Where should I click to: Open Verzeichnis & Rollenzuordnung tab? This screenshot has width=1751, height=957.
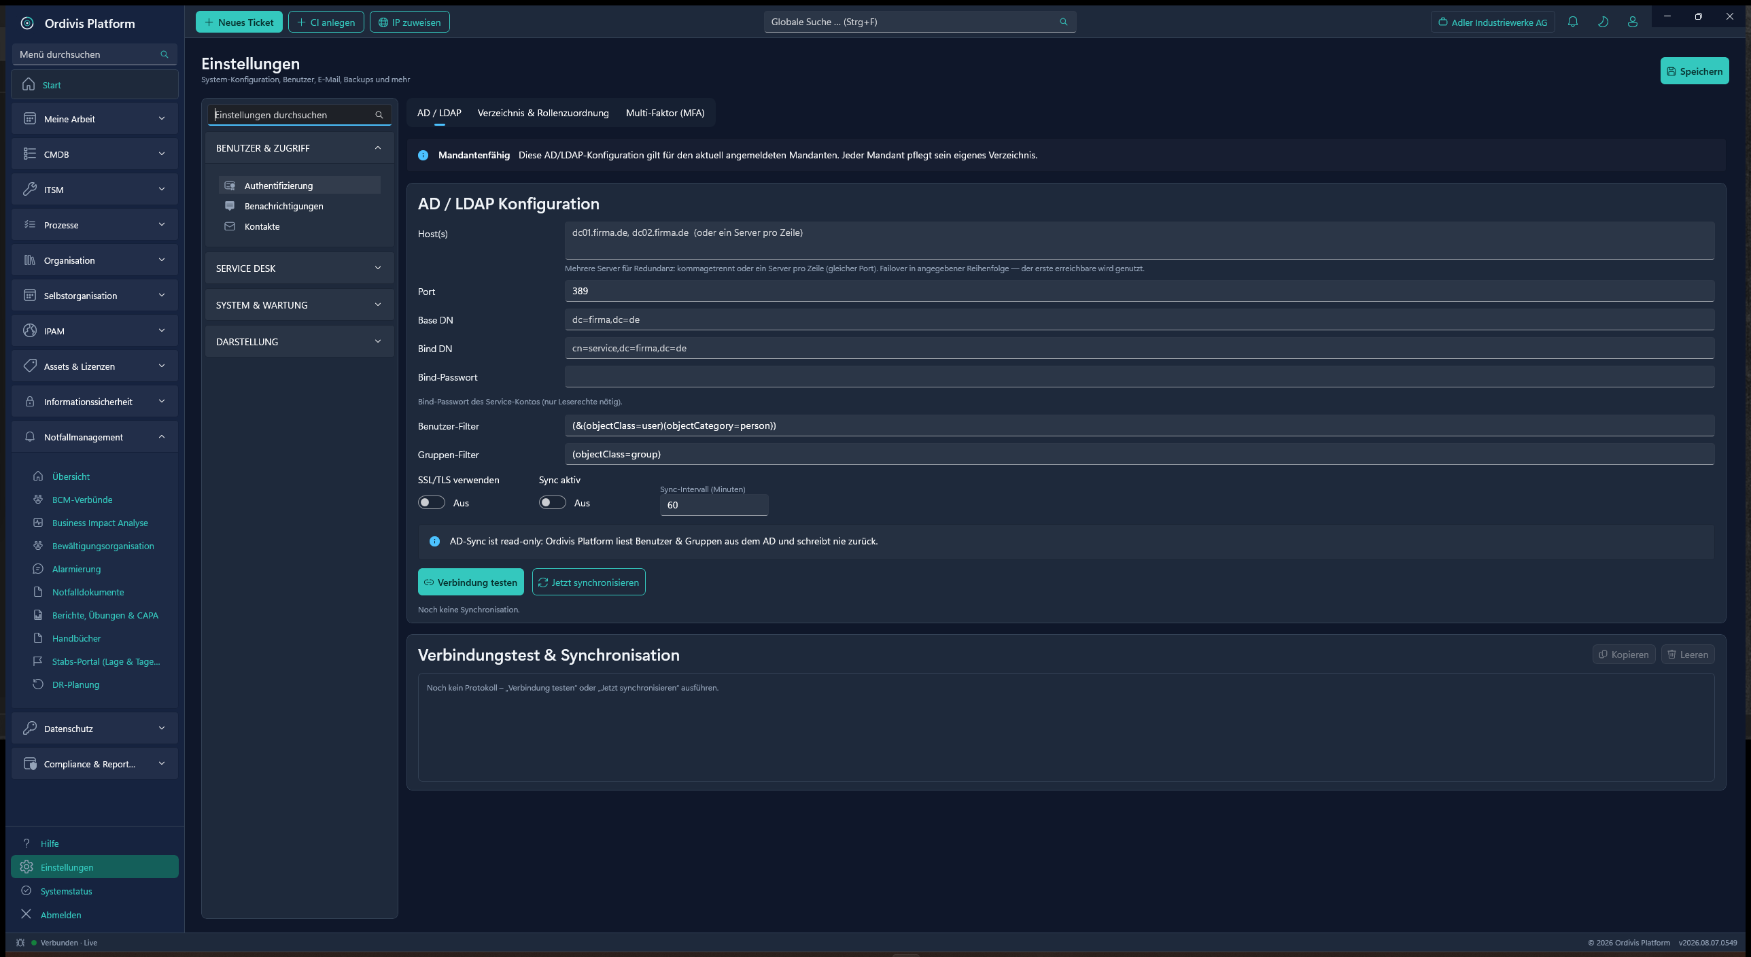pos(543,113)
